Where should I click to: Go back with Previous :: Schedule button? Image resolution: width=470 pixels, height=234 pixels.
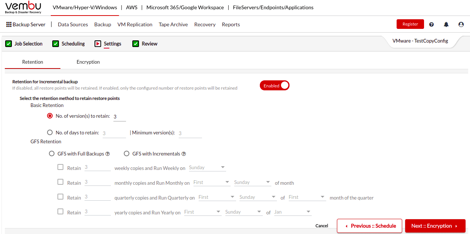pos(370,226)
